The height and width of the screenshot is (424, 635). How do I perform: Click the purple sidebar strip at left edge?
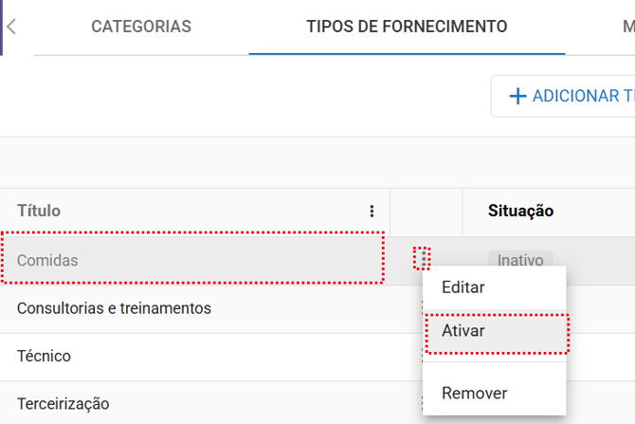click(x=1, y=27)
